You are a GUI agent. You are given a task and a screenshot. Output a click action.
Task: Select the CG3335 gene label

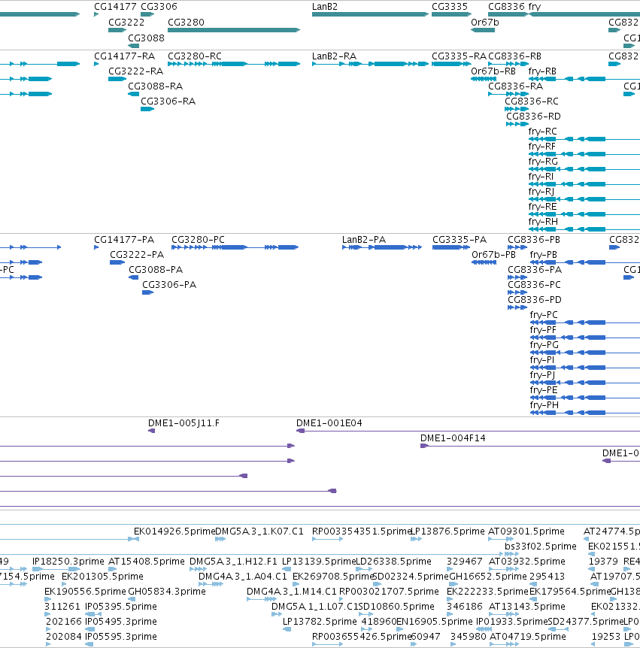point(450,7)
